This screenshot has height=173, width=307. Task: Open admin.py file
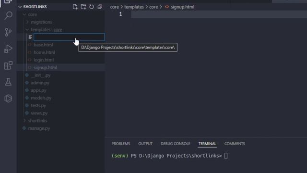pos(40,83)
